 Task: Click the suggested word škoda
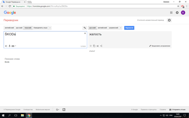pos(7,62)
